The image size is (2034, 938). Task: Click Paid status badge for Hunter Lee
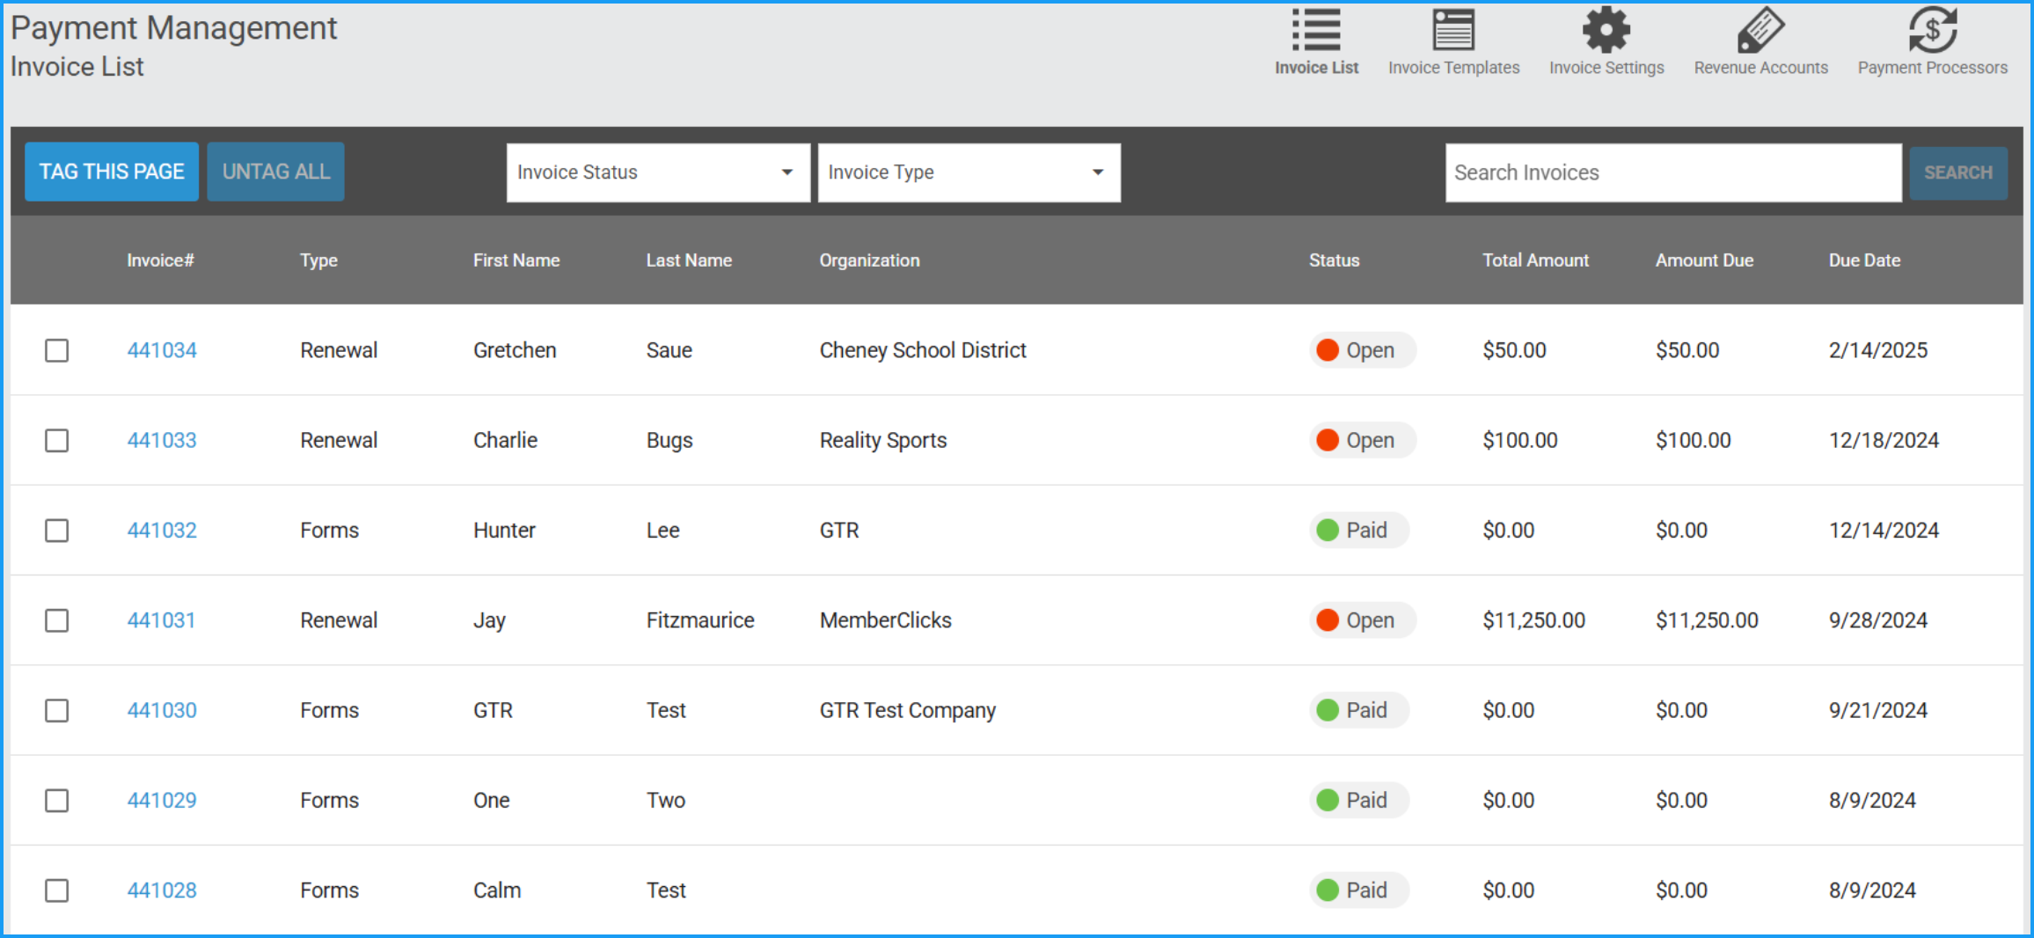pos(1358,531)
